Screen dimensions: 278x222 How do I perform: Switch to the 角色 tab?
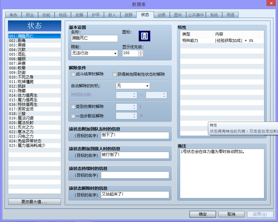(13, 15)
